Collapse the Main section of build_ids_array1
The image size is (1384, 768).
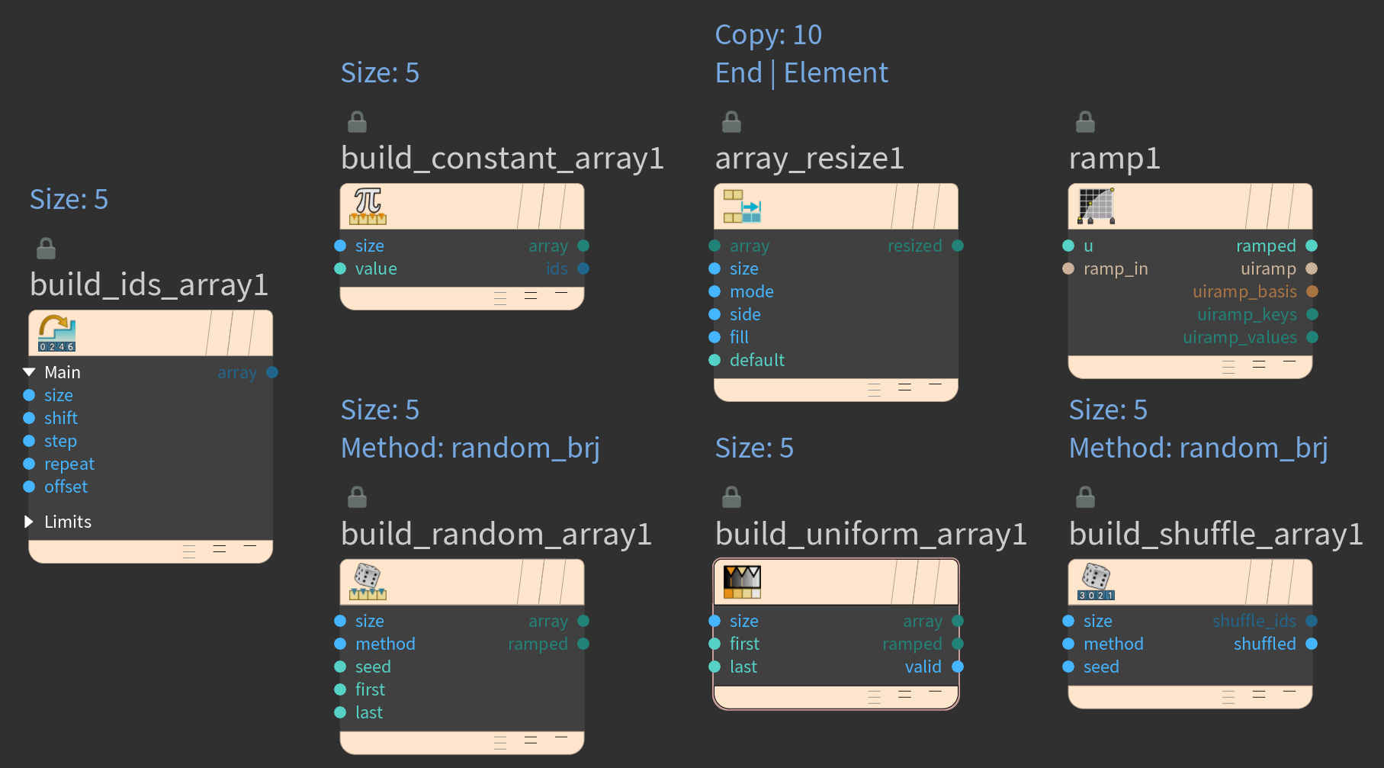click(29, 372)
